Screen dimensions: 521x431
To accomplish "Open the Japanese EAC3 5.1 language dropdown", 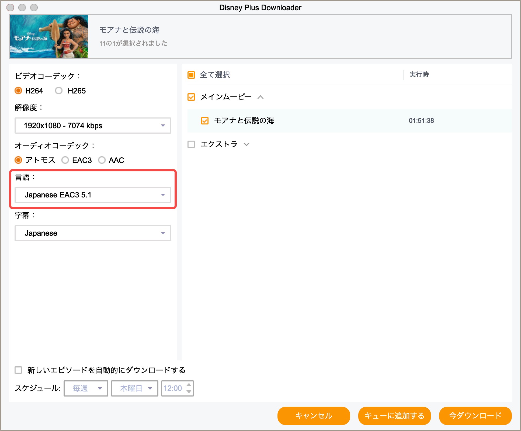I will coord(93,195).
